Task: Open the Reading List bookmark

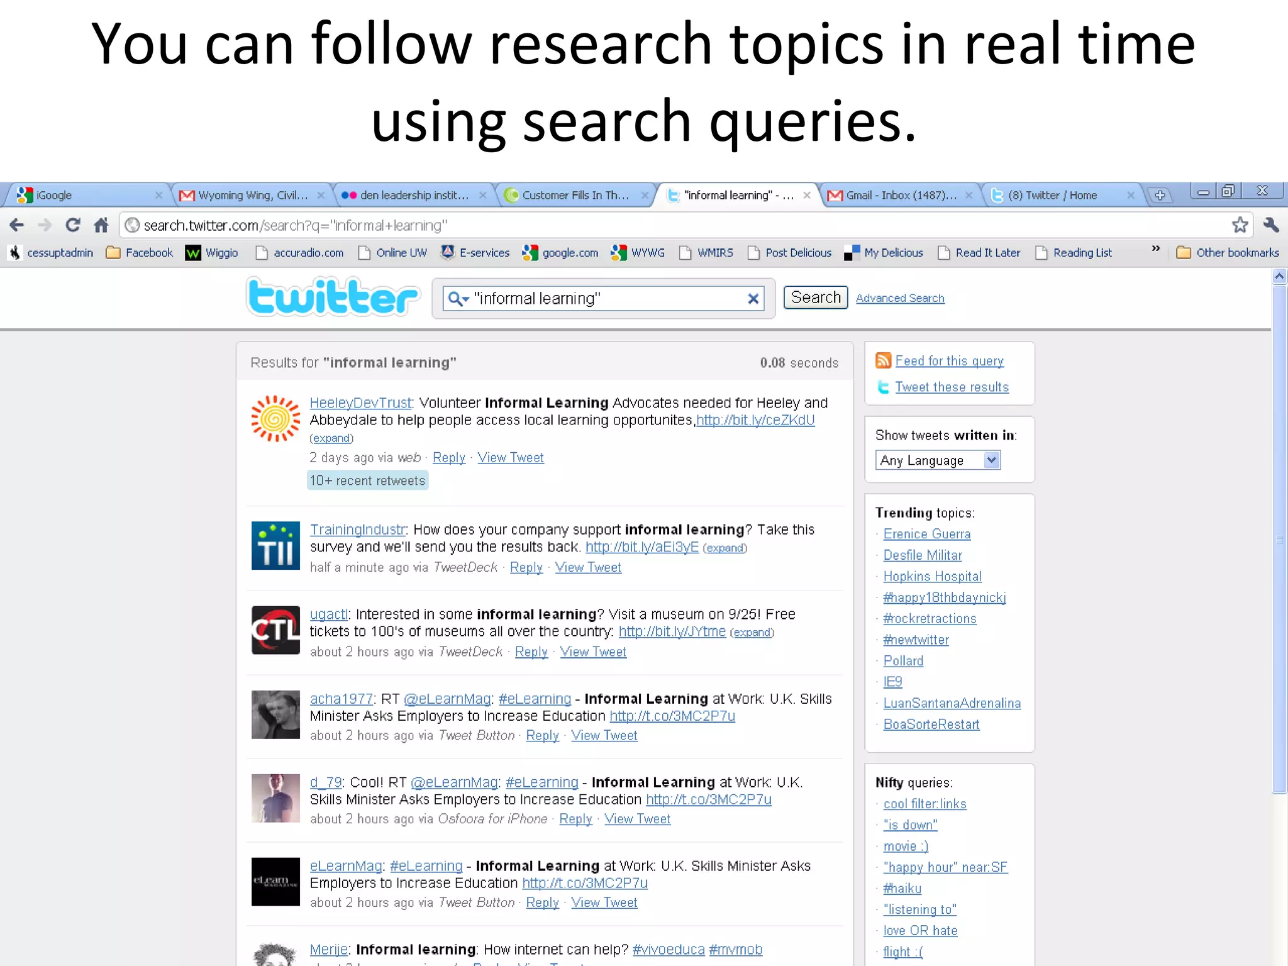Action: point(1074,253)
